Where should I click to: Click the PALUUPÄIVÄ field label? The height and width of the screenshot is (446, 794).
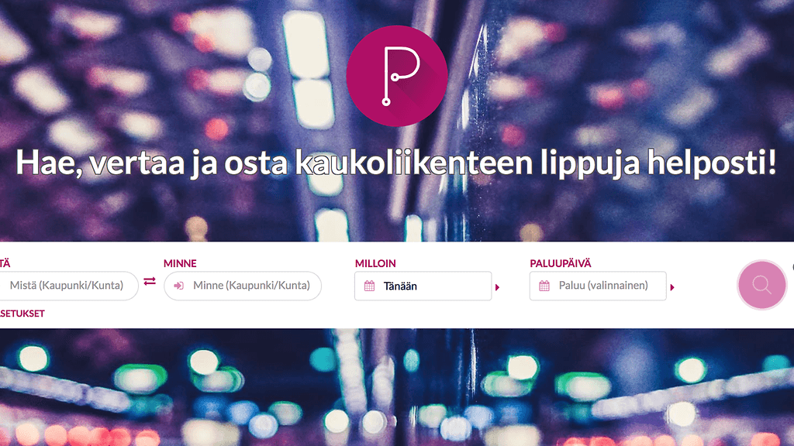click(x=561, y=263)
